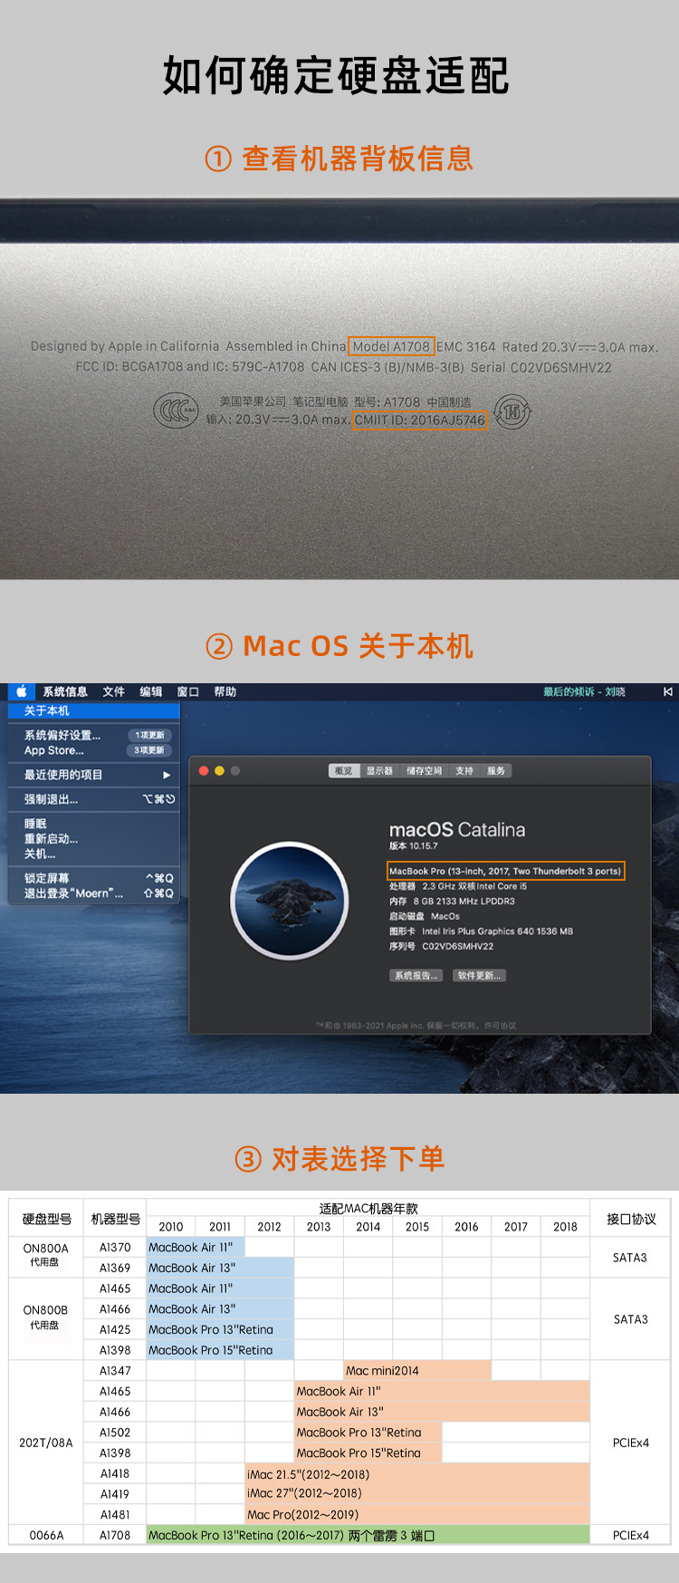The image size is (679, 1583).
Task: Click the EMC 3164 text on back panel
Action: 466,347
